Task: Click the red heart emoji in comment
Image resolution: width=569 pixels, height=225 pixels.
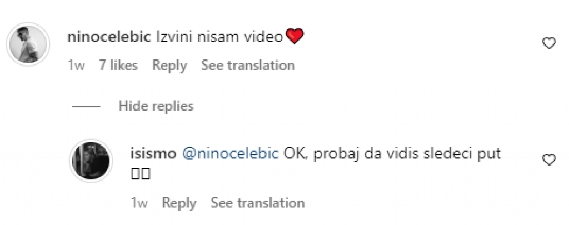Action: 294,37
